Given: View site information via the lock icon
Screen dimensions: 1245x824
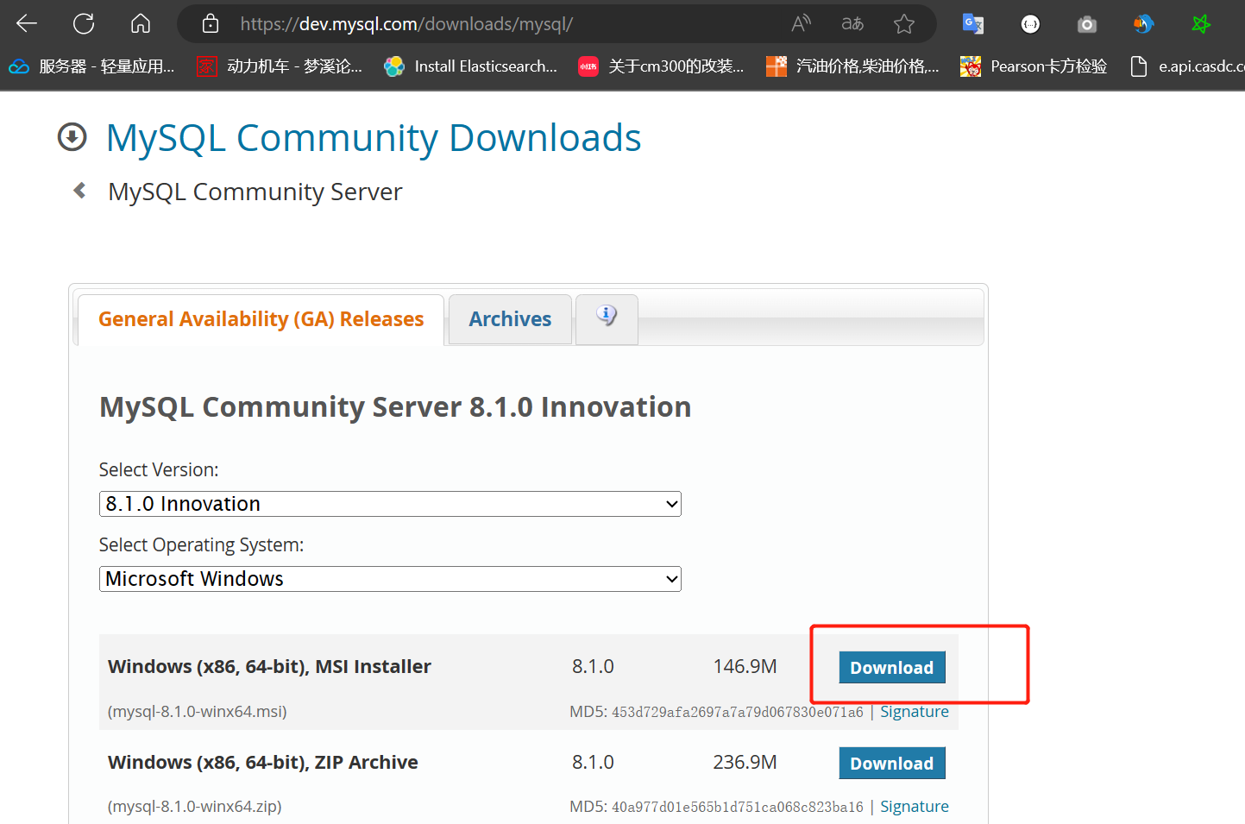Looking at the screenshot, I should 211,23.
